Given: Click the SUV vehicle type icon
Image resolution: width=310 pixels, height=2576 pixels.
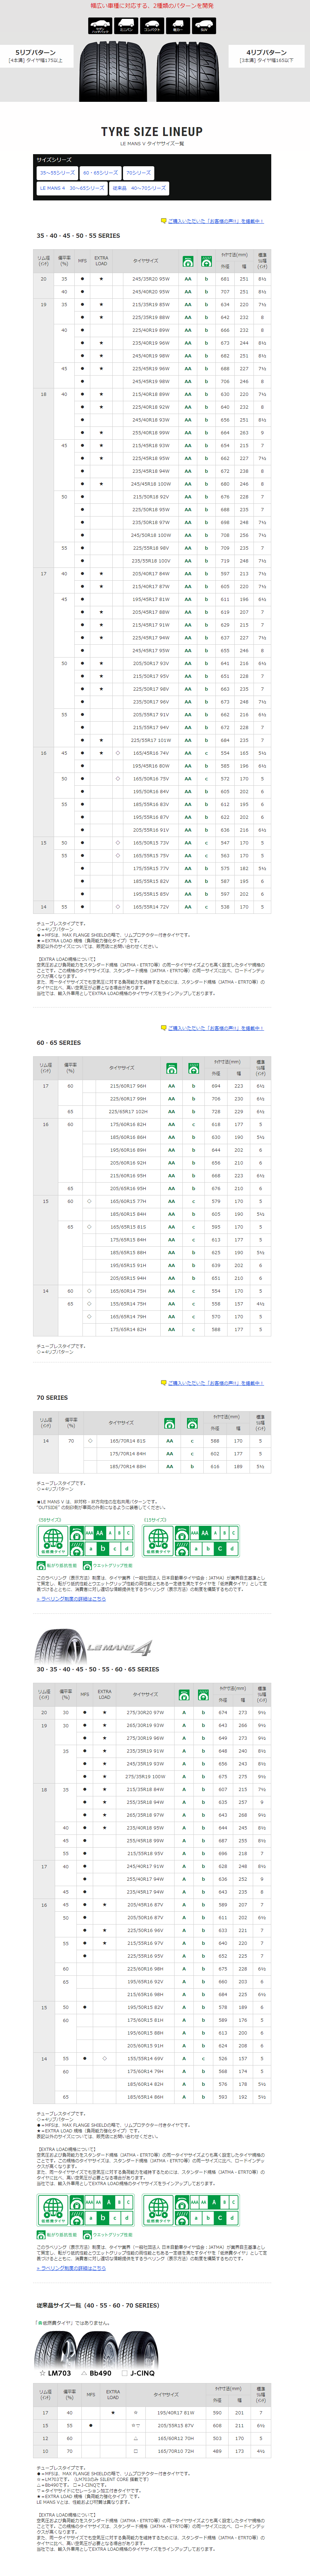Looking at the screenshot, I should coord(204,26).
